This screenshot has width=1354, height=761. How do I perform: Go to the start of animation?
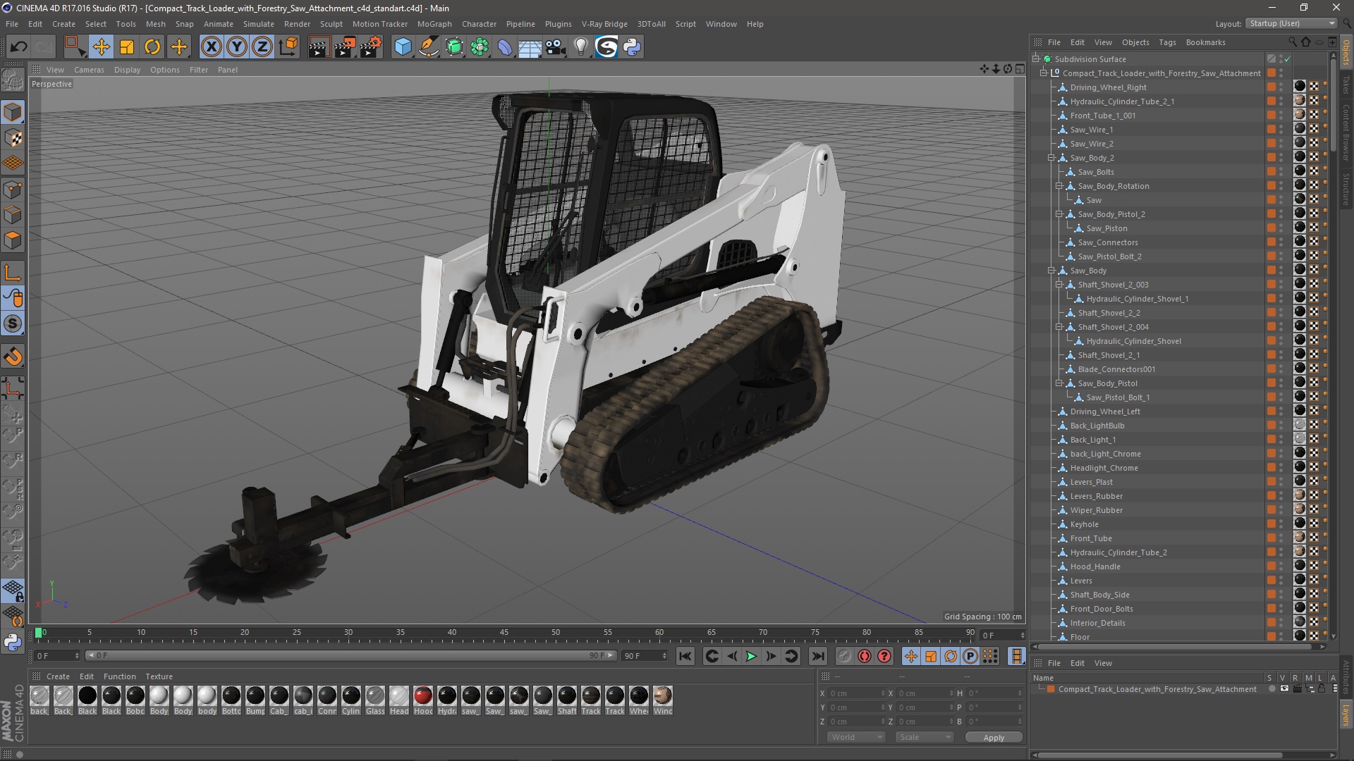(x=685, y=656)
